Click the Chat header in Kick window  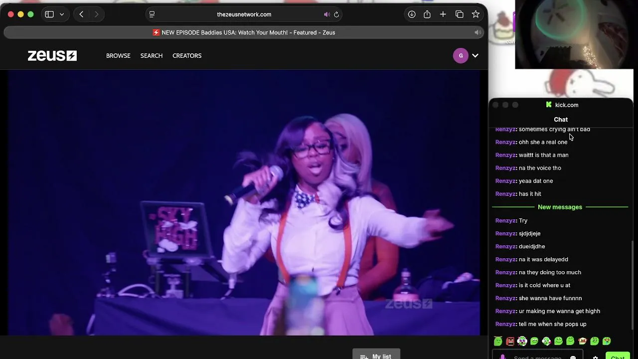[x=561, y=120]
